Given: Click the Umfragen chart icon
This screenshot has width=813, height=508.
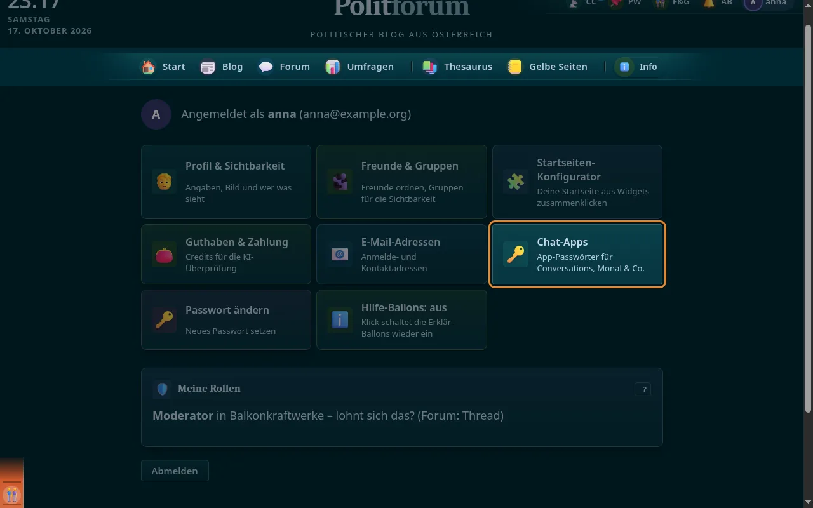Looking at the screenshot, I should [333, 67].
